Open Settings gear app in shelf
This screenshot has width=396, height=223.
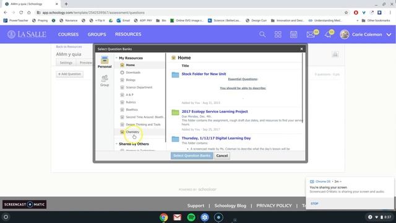coord(205,217)
